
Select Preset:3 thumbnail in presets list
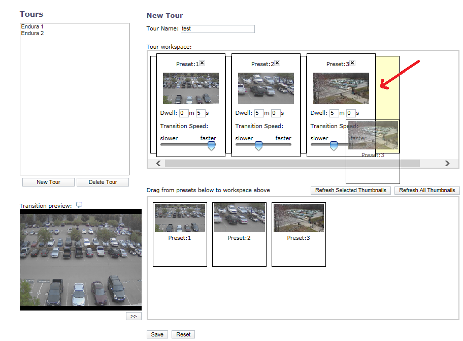coord(299,219)
